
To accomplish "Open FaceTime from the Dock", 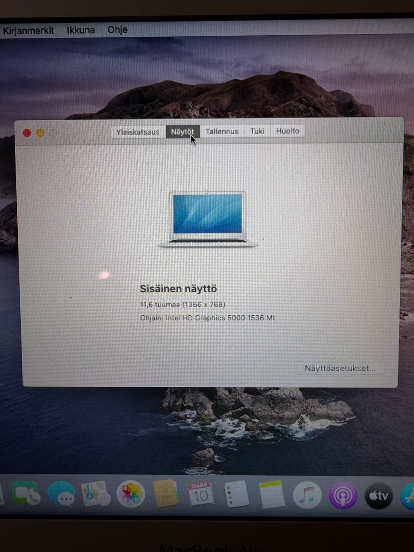I will pyautogui.click(x=26, y=494).
